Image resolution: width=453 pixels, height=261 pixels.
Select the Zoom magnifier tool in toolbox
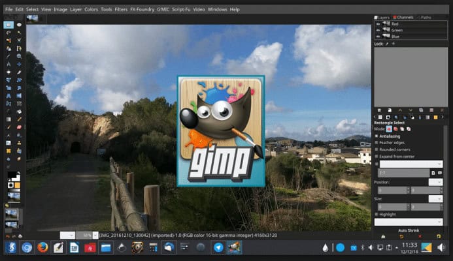point(19,56)
